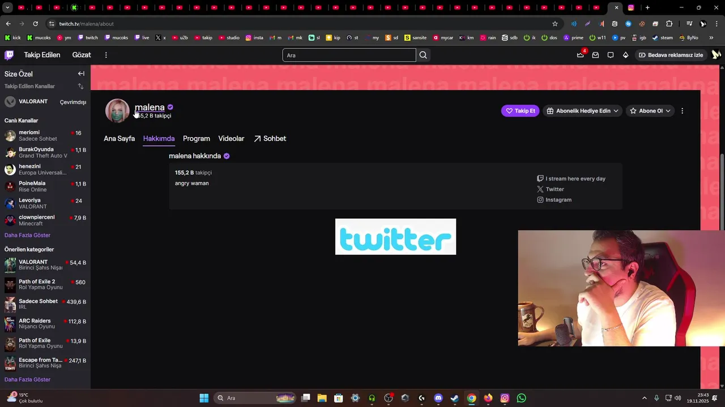725x407 pixels.
Task: Expand Daha Fazla Göster under live channels
Action: [27, 235]
